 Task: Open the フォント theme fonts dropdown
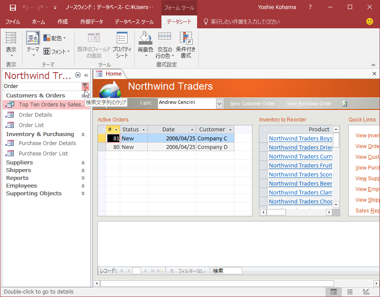(x=57, y=52)
